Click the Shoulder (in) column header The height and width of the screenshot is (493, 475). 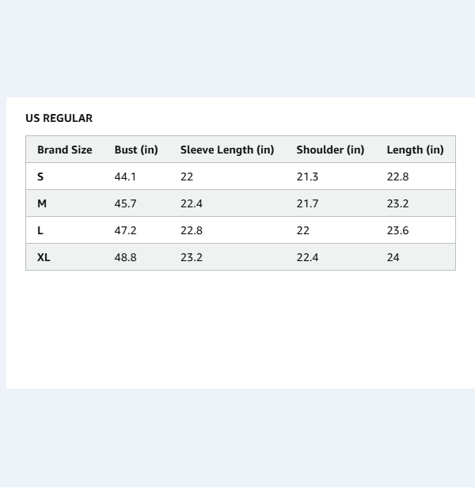click(330, 150)
